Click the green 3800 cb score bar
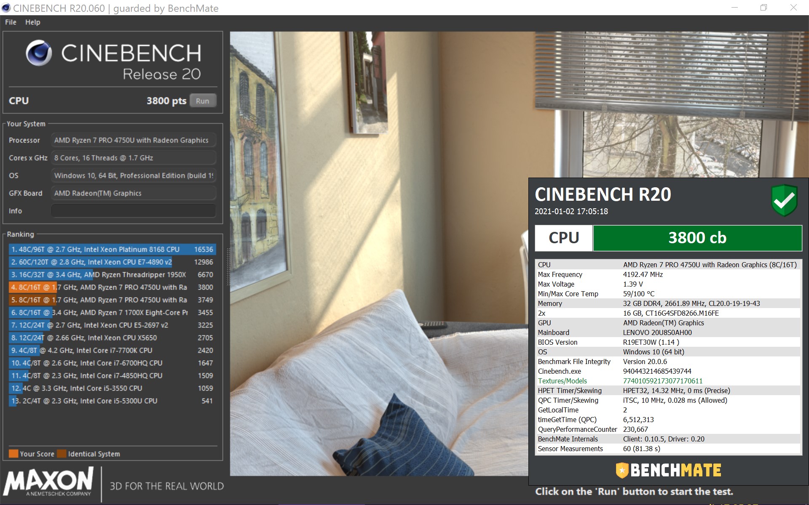 coord(697,238)
